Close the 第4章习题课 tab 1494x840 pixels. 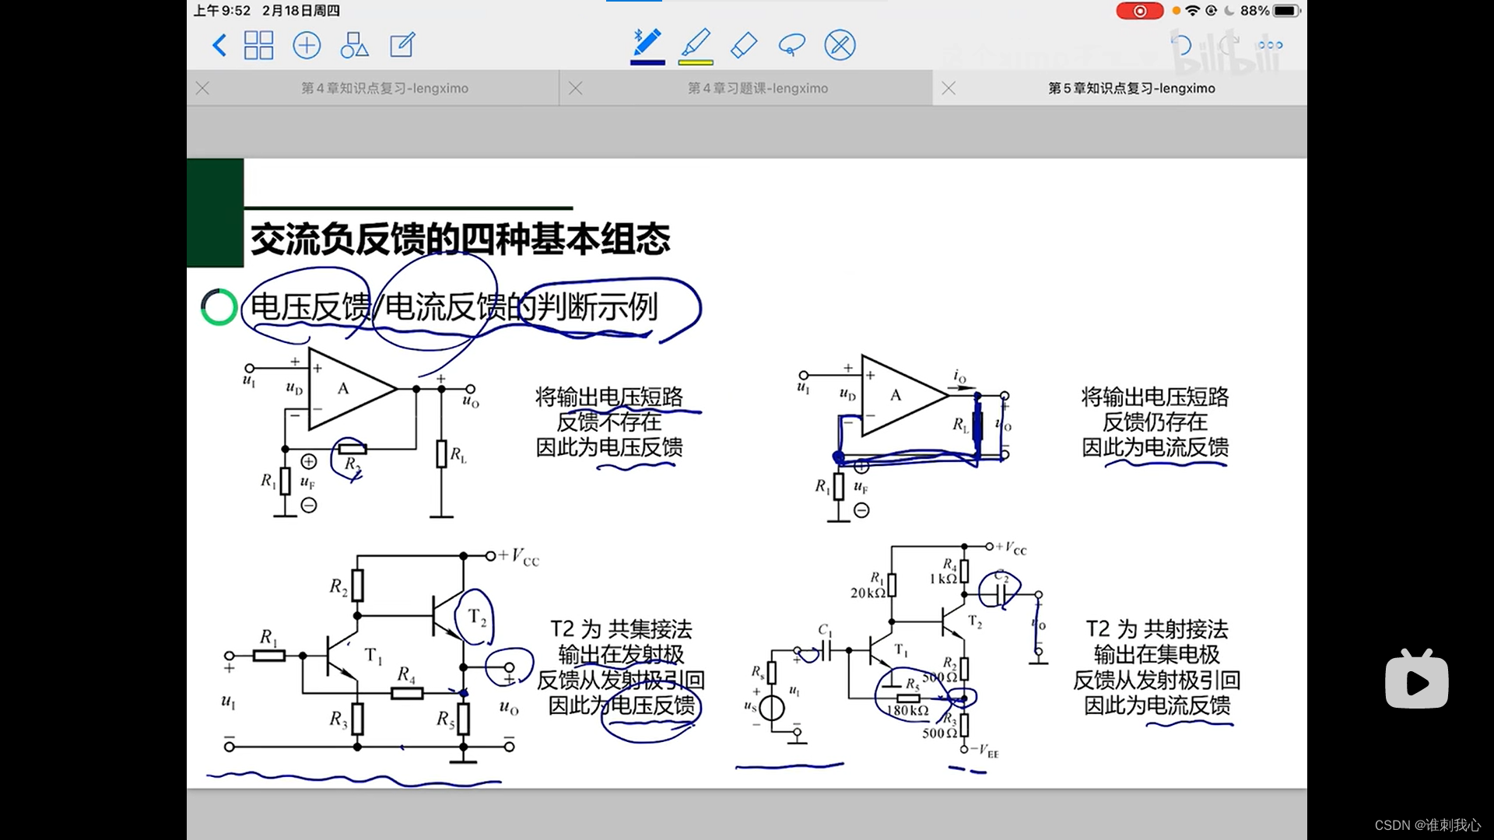576,89
